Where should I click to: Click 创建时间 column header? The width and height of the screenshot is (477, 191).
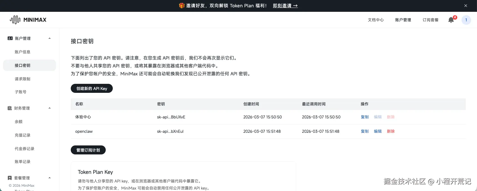click(x=251, y=104)
